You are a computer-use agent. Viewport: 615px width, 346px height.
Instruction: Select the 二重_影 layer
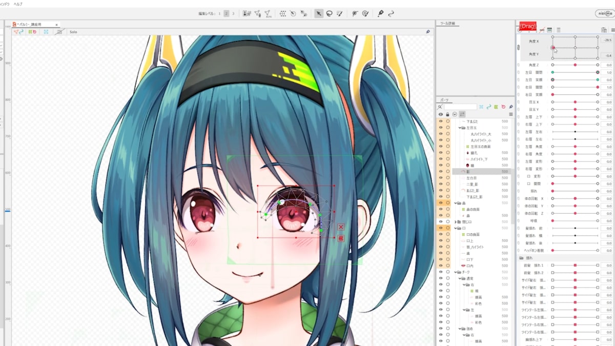point(472,184)
